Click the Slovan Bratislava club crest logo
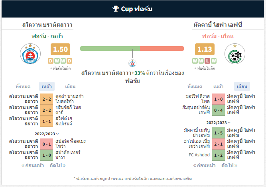 [x=30, y=54]
